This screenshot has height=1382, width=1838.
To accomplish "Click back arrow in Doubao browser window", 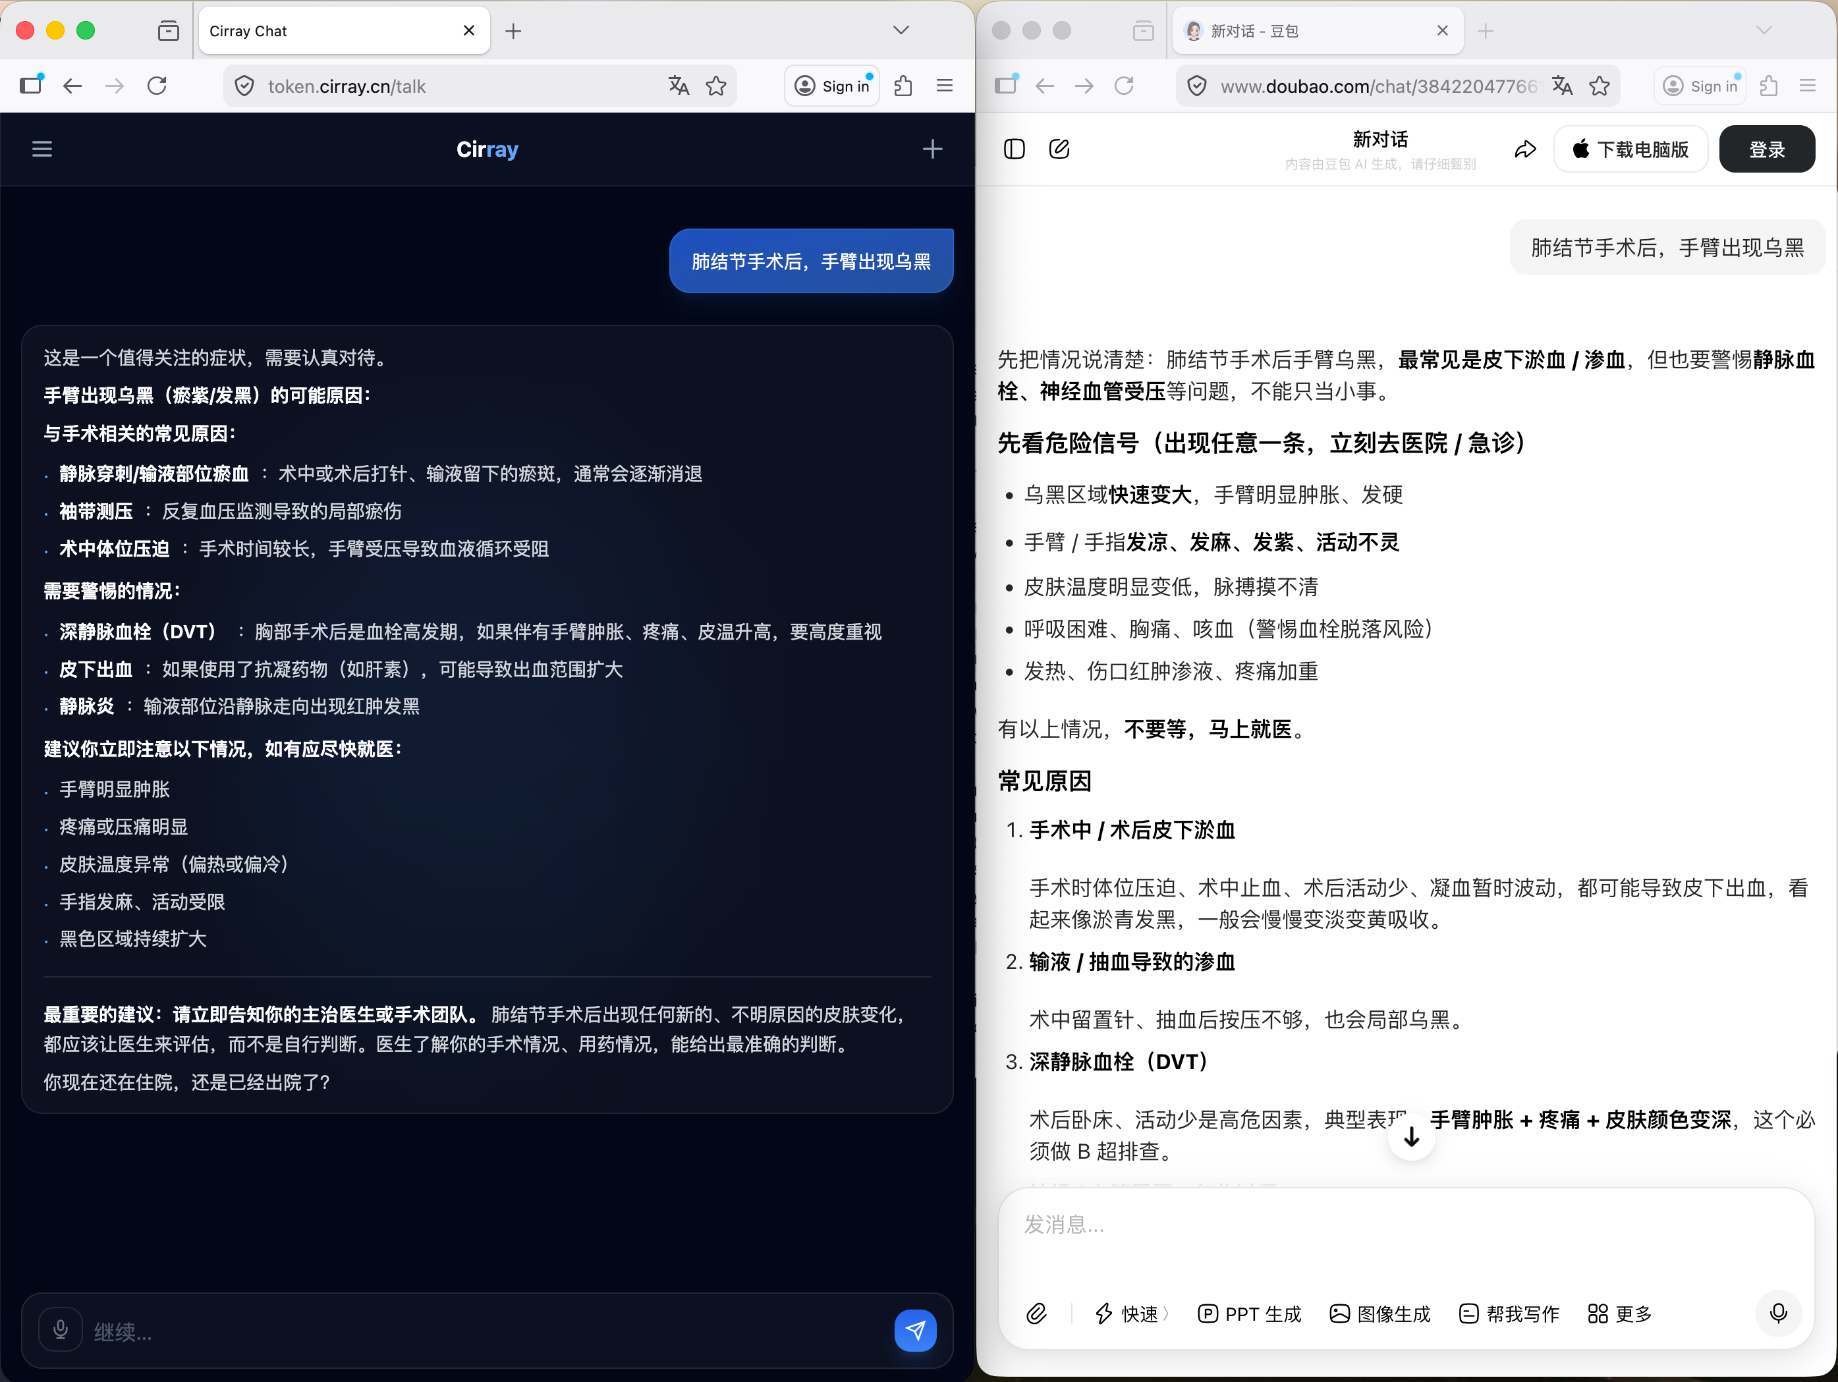I will 1045,86.
